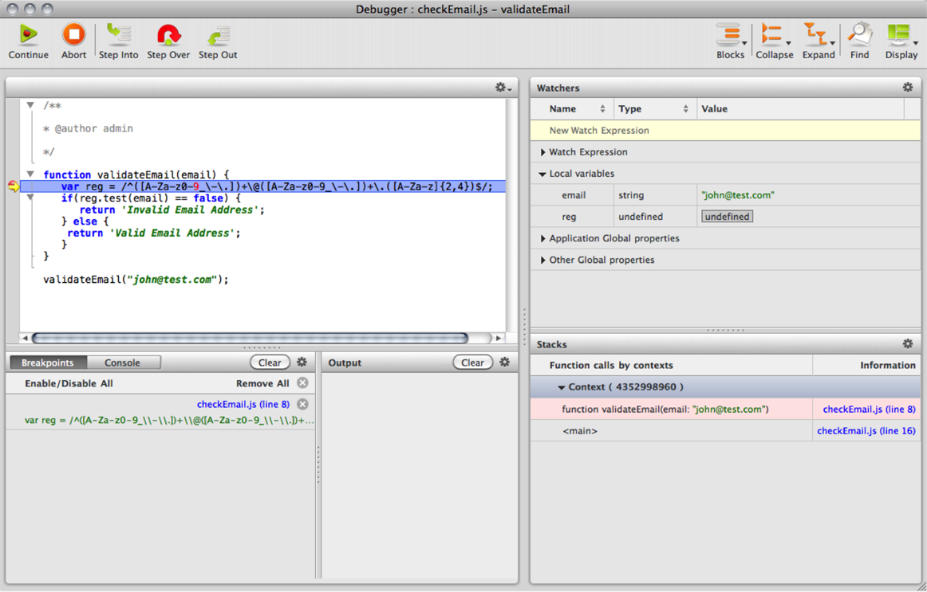Viewport: 927px width, 592px height.
Task: Click the Step Over icon
Action: [x=168, y=35]
